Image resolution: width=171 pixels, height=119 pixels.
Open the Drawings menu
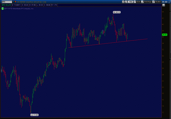click(x=147, y=2)
